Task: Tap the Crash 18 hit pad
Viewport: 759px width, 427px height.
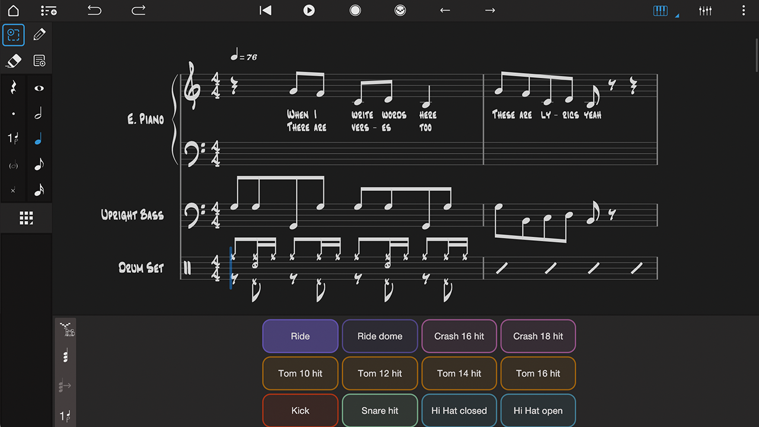Action: click(x=538, y=336)
